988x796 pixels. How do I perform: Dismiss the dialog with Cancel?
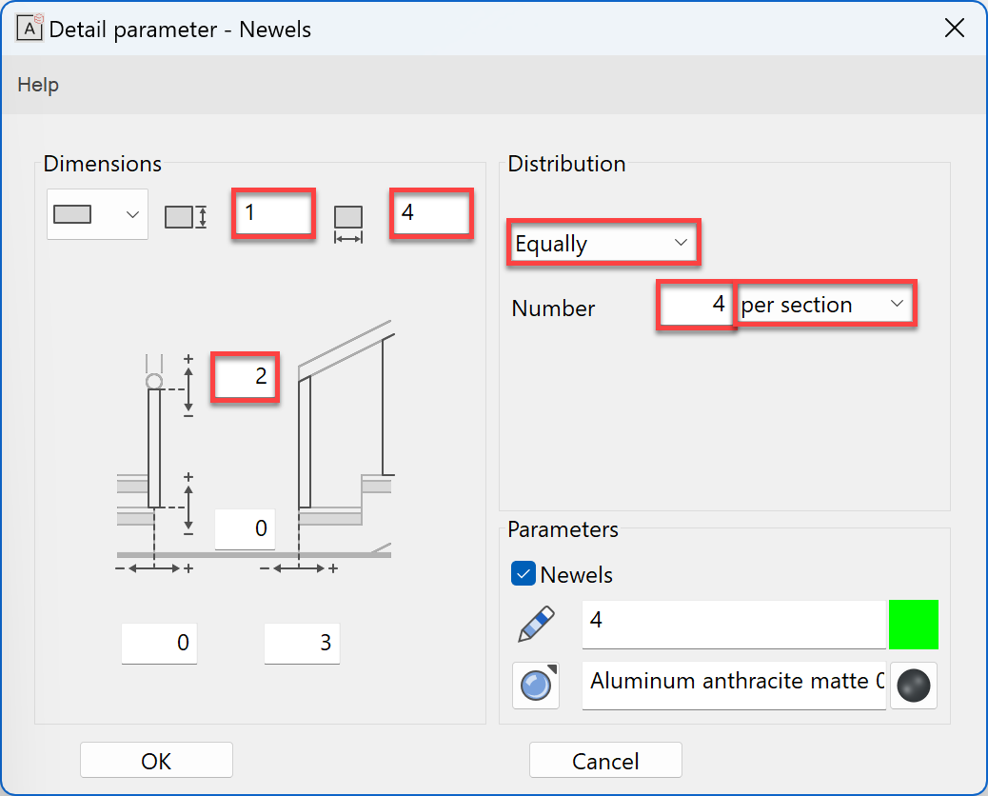(605, 760)
